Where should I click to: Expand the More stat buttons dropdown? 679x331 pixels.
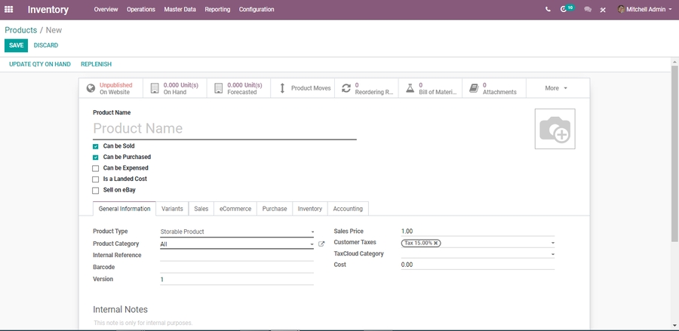pos(556,88)
